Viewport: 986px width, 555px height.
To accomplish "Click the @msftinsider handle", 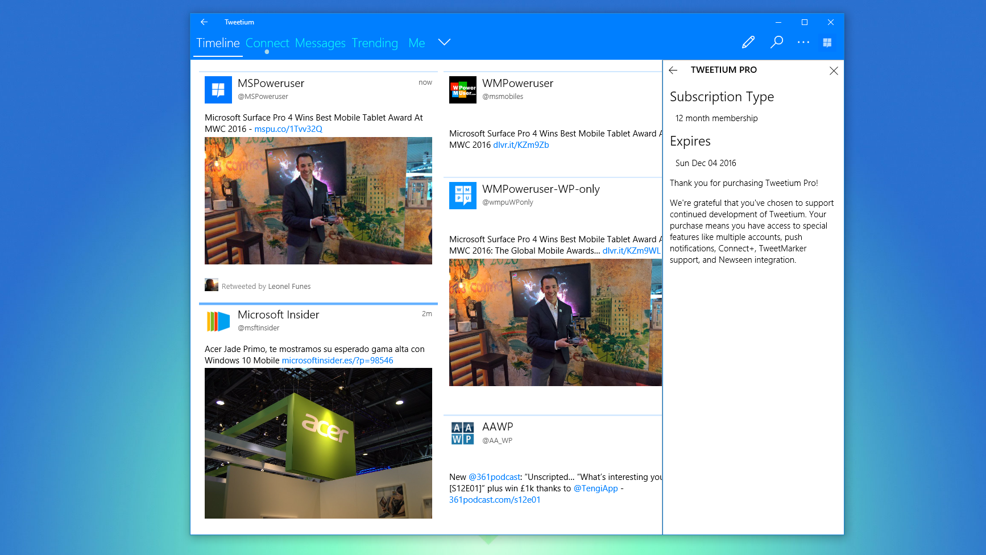I will tap(259, 328).
